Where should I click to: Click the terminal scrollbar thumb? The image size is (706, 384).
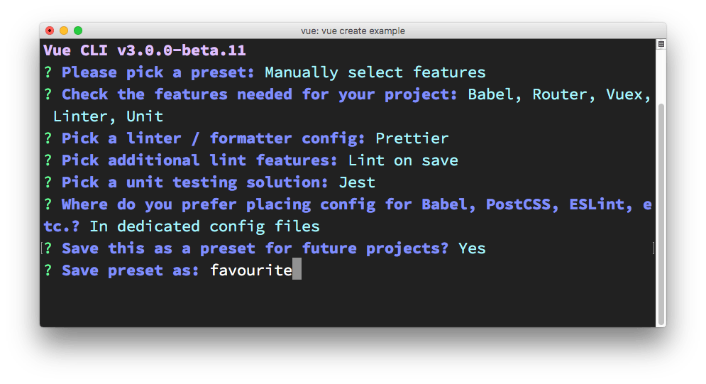point(661,213)
